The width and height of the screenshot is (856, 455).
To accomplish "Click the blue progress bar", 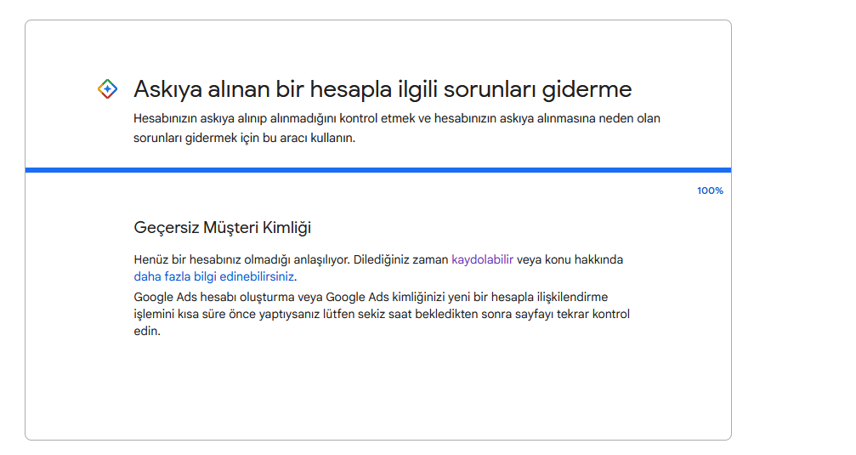I will click(x=377, y=170).
